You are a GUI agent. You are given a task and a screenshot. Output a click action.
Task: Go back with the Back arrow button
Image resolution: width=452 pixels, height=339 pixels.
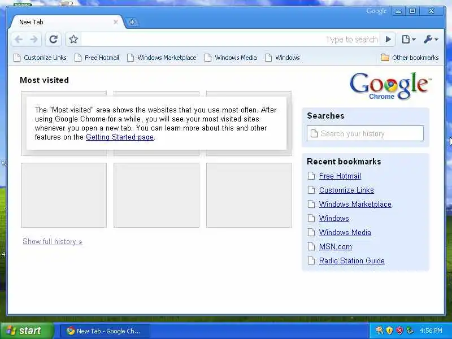click(x=19, y=39)
